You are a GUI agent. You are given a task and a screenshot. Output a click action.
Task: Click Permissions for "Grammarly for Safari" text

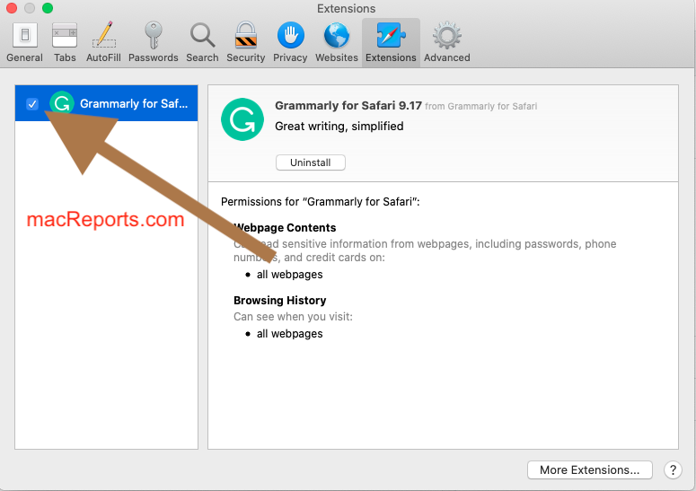320,202
